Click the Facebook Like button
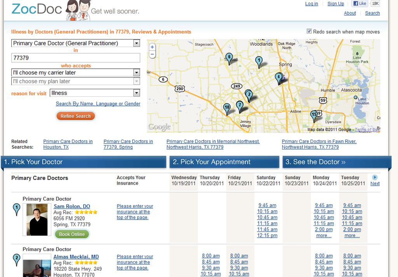The image size is (398, 277). coord(360,3)
